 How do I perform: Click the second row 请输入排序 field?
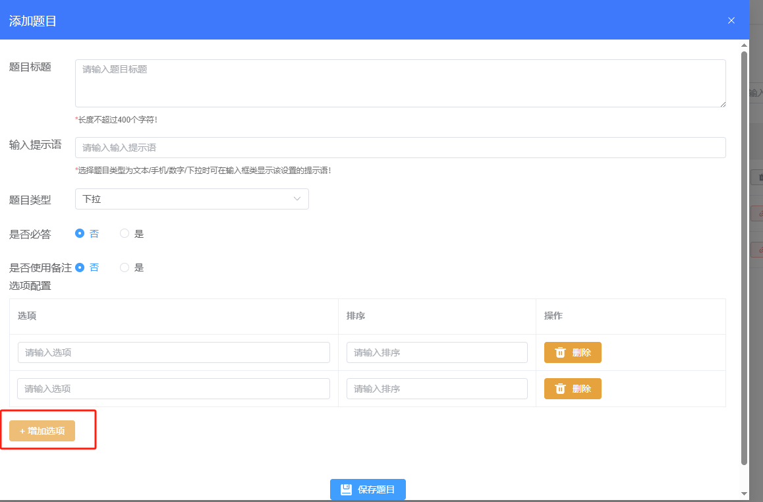pos(437,389)
